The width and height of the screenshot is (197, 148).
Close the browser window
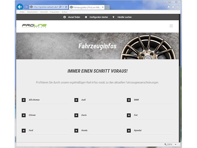[x=176, y=2]
